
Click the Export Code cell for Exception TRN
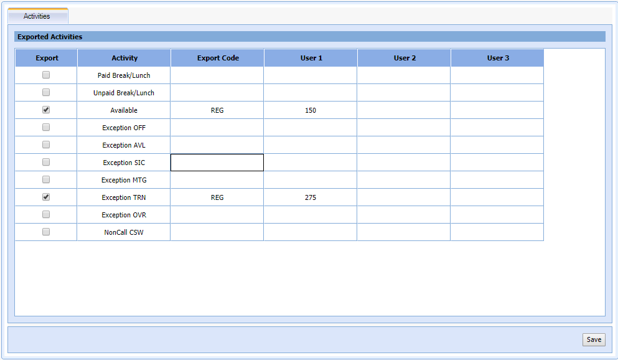tap(217, 197)
